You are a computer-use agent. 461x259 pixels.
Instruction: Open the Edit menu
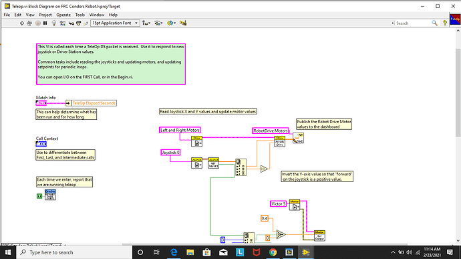pos(18,15)
